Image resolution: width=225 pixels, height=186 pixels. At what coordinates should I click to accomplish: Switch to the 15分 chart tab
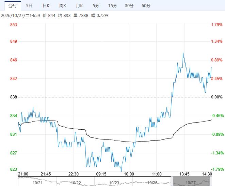112,6
